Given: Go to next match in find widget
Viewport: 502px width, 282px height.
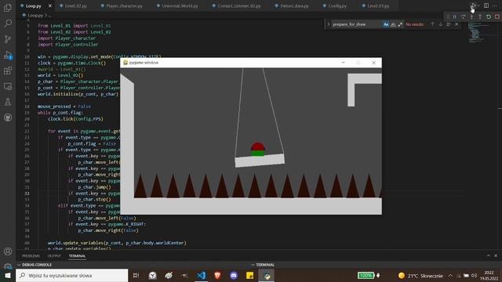Looking at the screenshot, I should (x=440, y=24).
